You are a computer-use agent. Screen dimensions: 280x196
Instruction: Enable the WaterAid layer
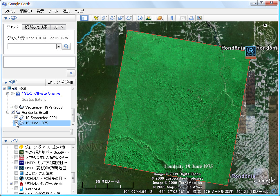(16, 189)
